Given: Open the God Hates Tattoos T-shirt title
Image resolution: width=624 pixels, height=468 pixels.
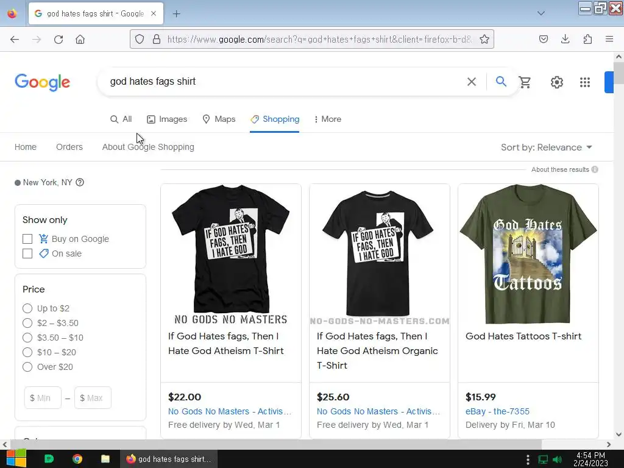Looking at the screenshot, I should coord(523,336).
